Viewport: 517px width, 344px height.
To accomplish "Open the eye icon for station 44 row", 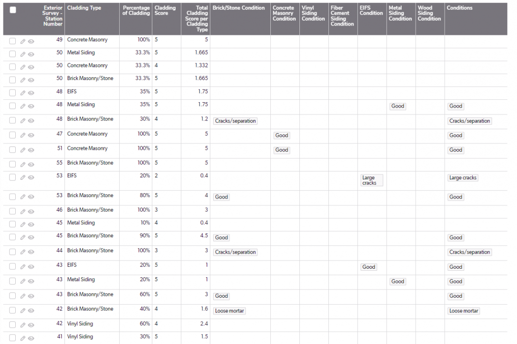I will coord(31,252).
